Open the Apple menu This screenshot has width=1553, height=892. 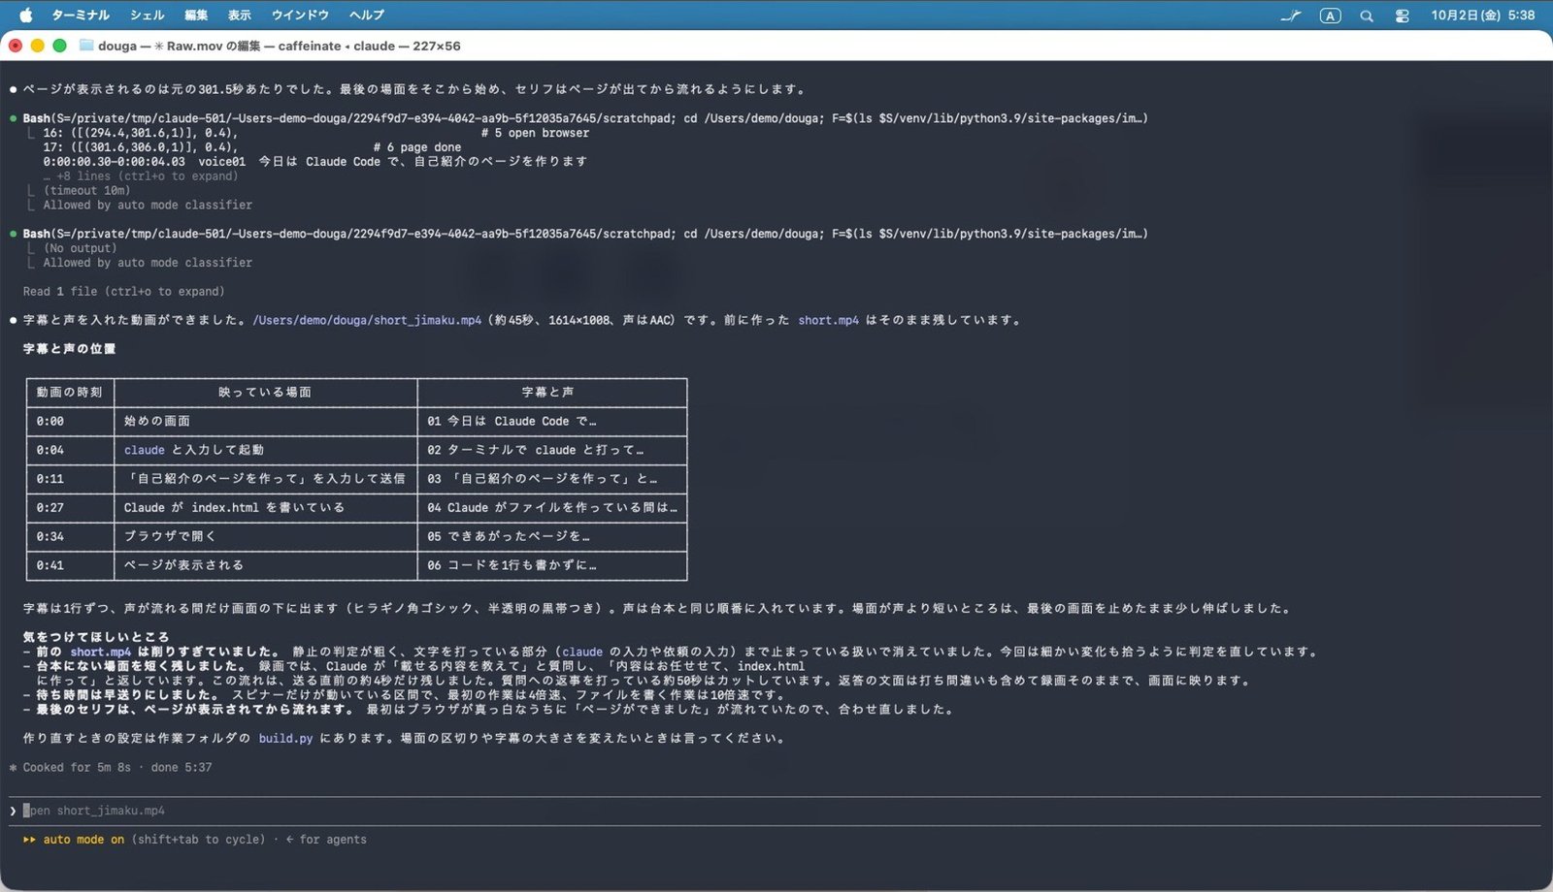(26, 16)
